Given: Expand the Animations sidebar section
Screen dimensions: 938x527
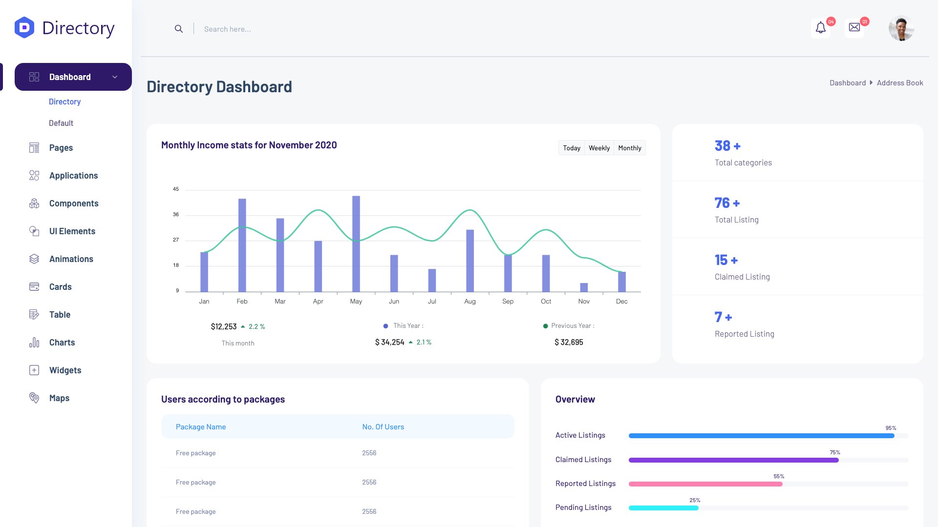Looking at the screenshot, I should [71, 259].
